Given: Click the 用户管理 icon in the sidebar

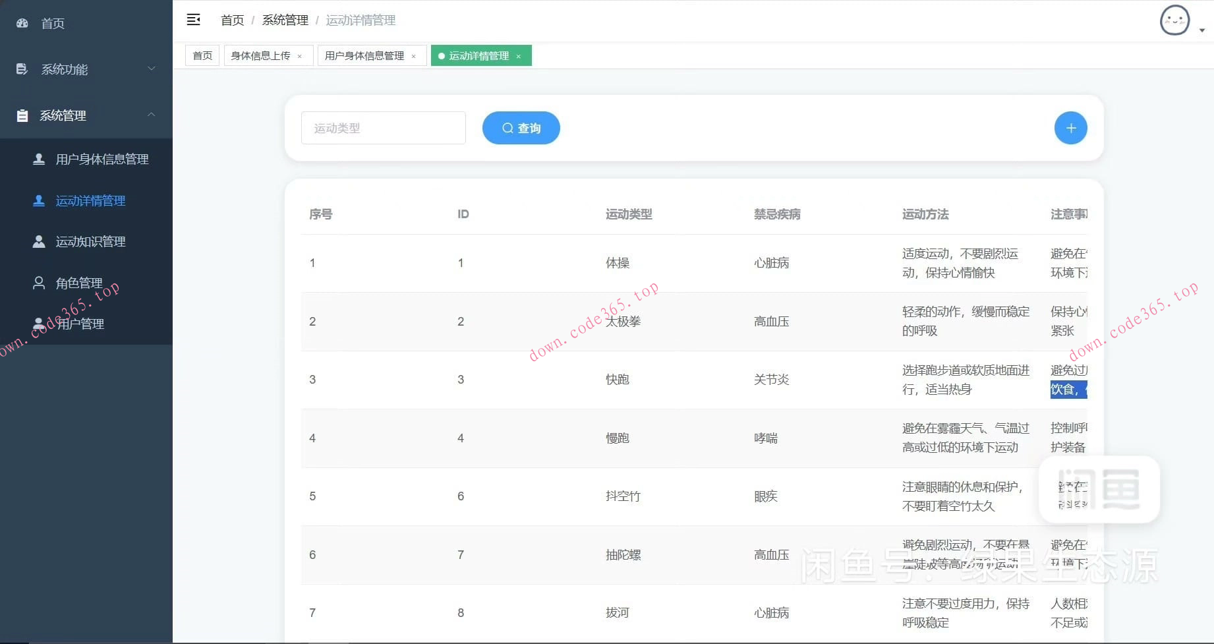Looking at the screenshot, I should point(38,323).
